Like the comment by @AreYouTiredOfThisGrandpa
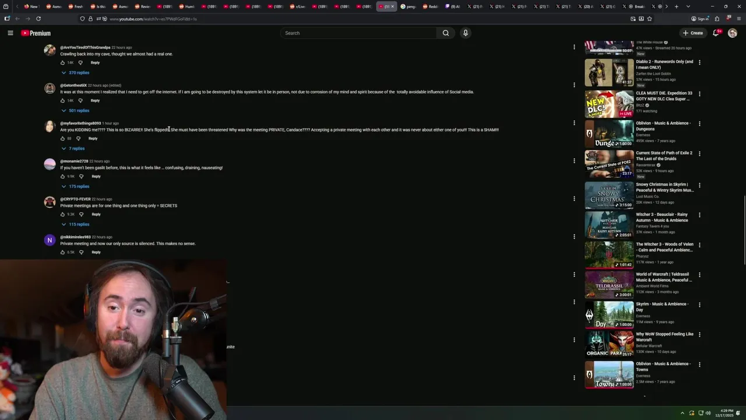 click(x=63, y=62)
